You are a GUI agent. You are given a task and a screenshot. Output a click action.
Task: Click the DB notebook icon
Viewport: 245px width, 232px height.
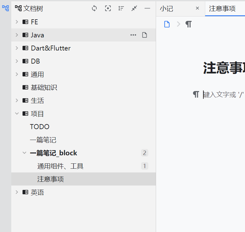click(25, 61)
